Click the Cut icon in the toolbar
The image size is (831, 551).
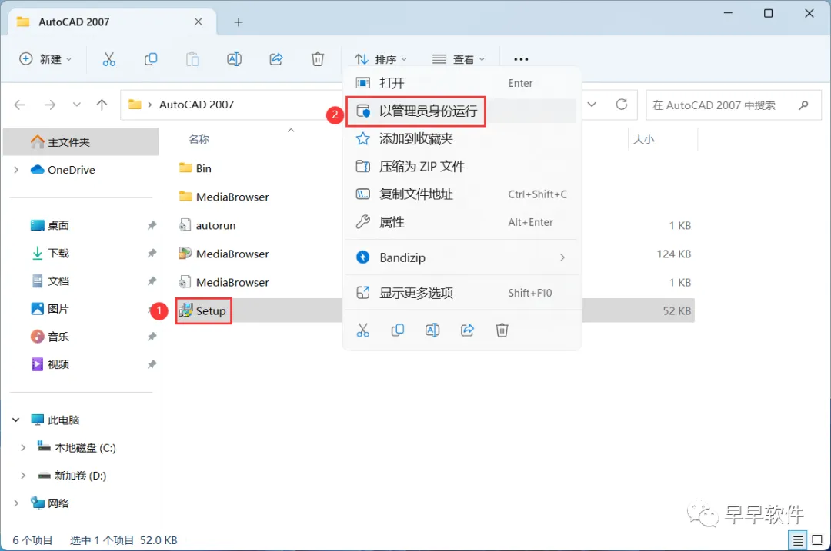108,59
